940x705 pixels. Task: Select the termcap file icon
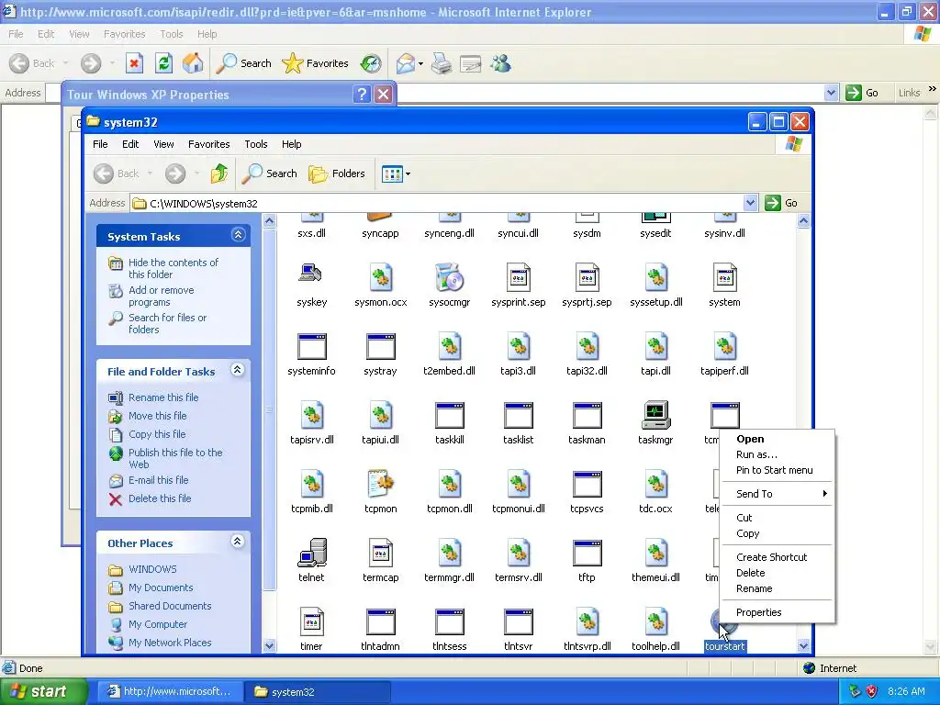point(381,553)
